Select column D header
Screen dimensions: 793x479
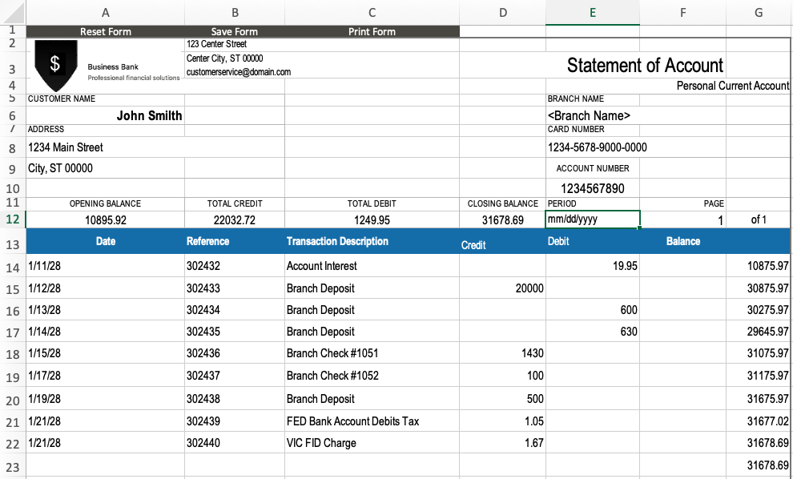503,13
